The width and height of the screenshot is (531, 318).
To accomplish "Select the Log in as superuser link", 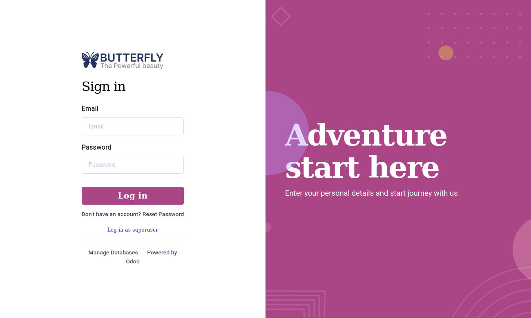I will [133, 230].
